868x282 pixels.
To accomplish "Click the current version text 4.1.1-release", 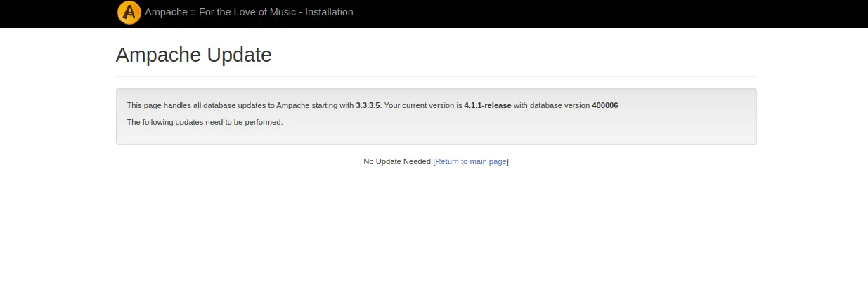I will tap(488, 105).
